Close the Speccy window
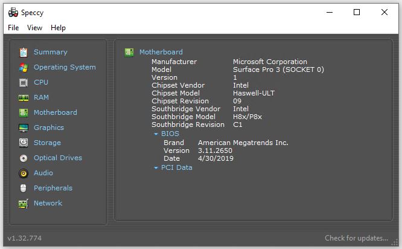Screen dimensions: 402x249 tap(384, 12)
